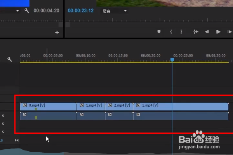Click ruler at 00:00:30:00

coord(216,56)
